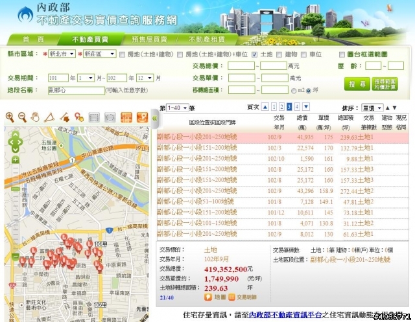Pan map using the green direction pad
Screen dimensions: 415x322
(x=16, y=142)
